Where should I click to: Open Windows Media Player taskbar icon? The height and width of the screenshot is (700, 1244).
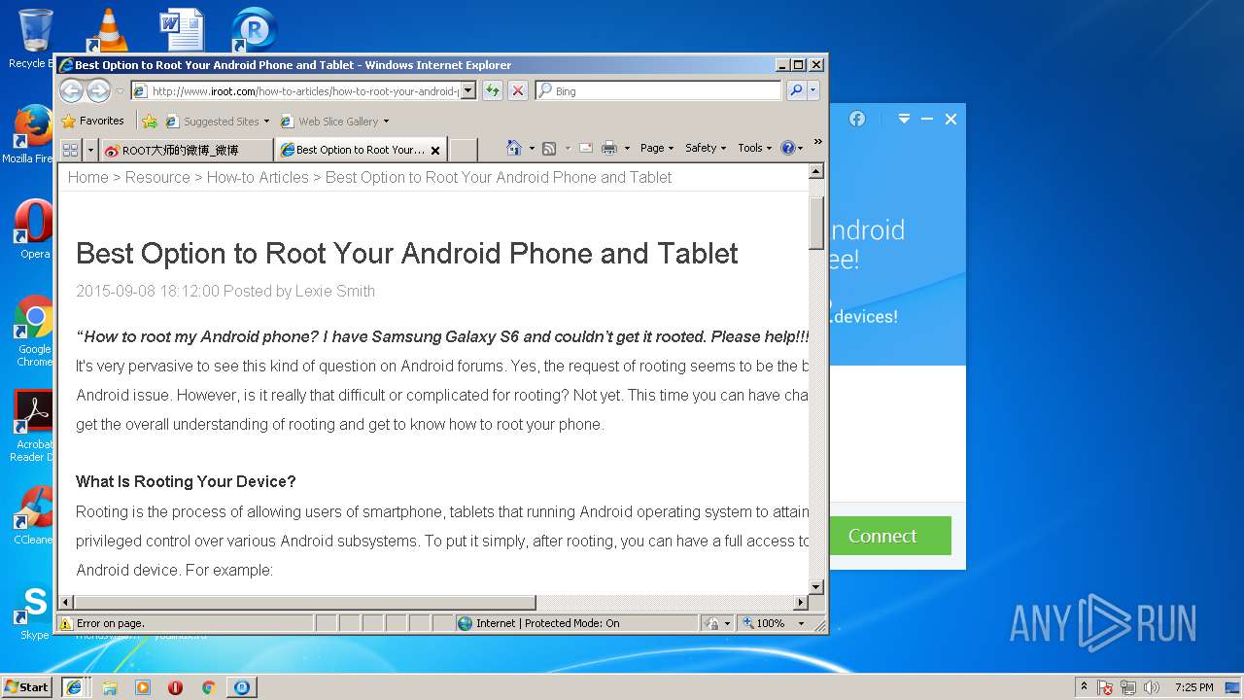point(143,687)
